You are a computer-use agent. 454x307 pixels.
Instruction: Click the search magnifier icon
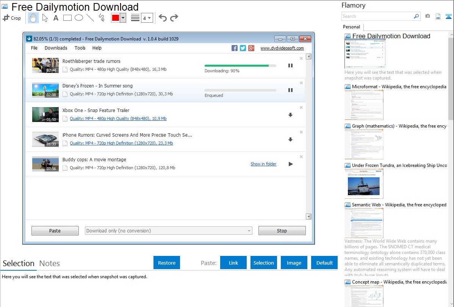tap(416, 17)
